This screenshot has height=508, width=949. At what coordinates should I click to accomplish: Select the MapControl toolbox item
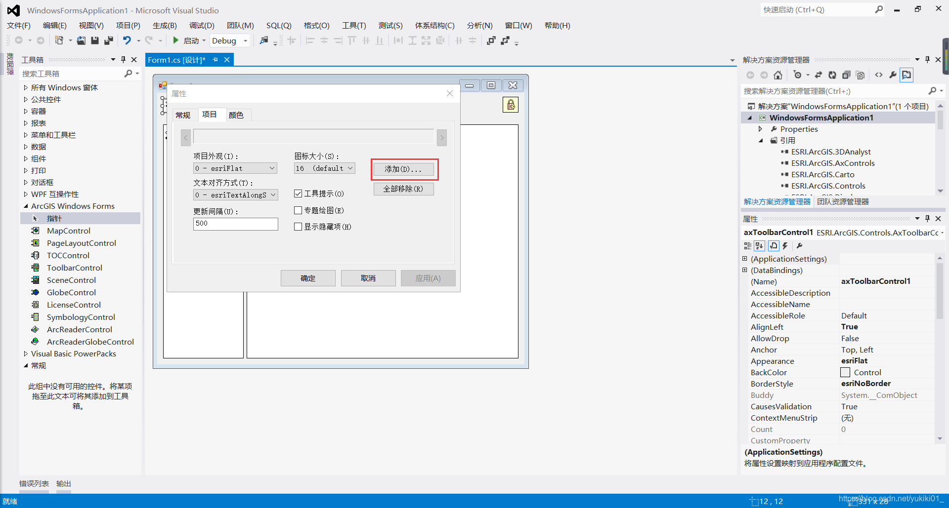[x=69, y=231]
